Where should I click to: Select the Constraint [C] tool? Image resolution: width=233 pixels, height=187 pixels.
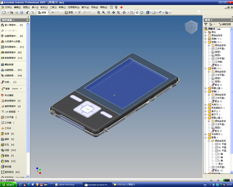(9, 82)
